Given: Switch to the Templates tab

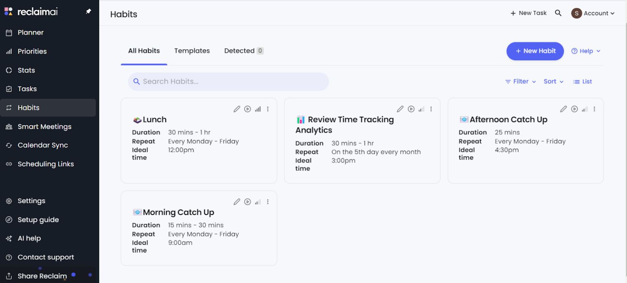Looking at the screenshot, I should pyautogui.click(x=192, y=51).
